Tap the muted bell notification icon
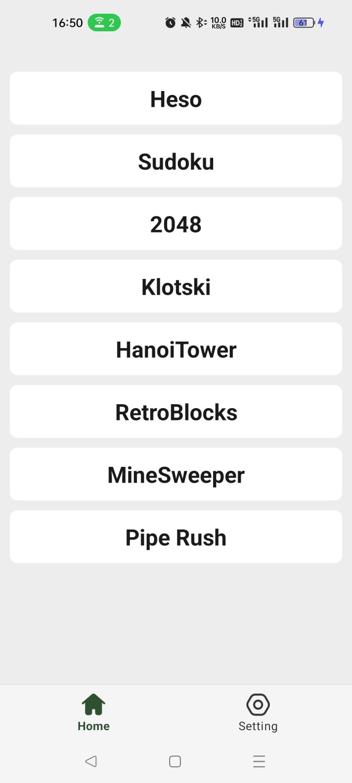The height and width of the screenshot is (783, 352). point(186,23)
